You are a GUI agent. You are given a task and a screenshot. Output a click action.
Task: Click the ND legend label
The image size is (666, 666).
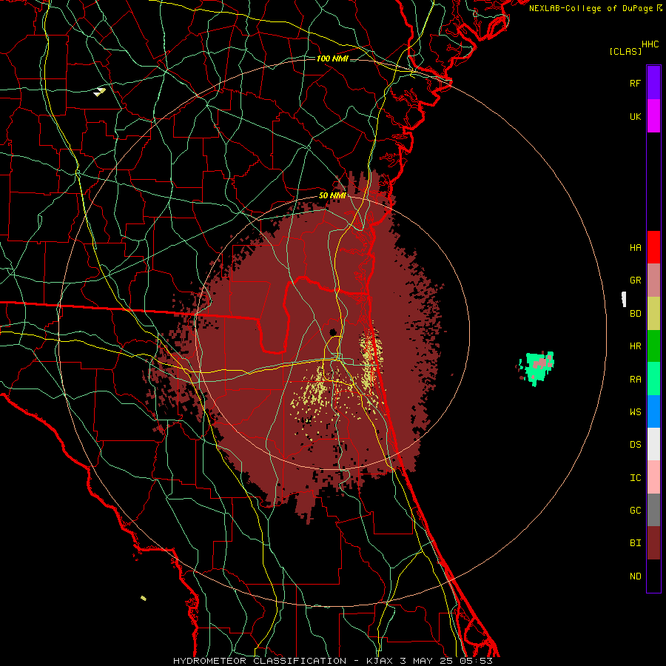pyautogui.click(x=635, y=576)
